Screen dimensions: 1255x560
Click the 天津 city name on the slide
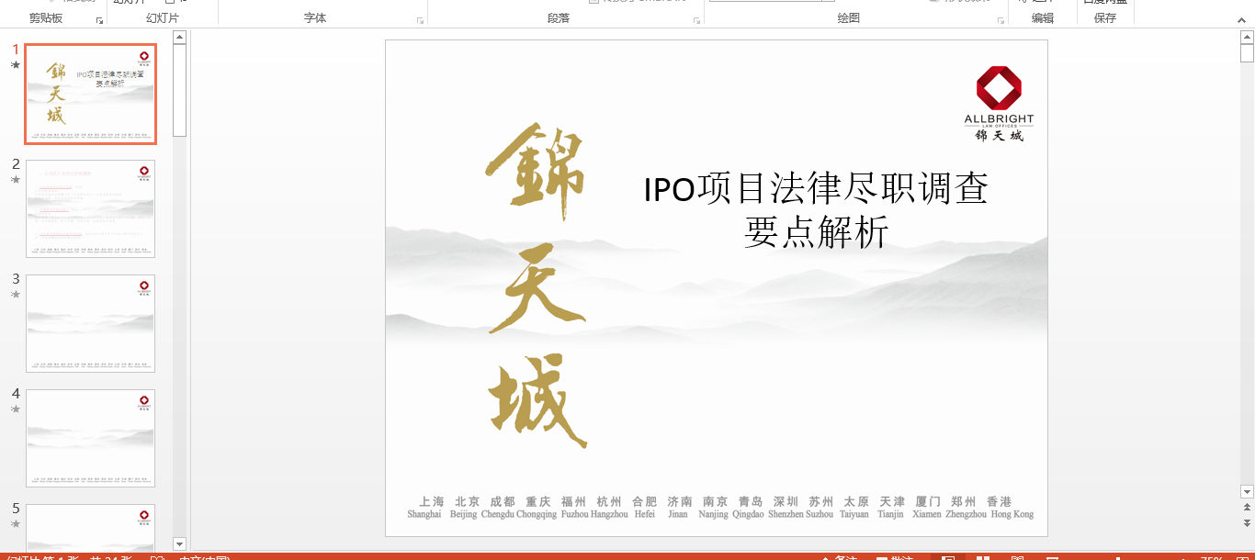[892, 502]
